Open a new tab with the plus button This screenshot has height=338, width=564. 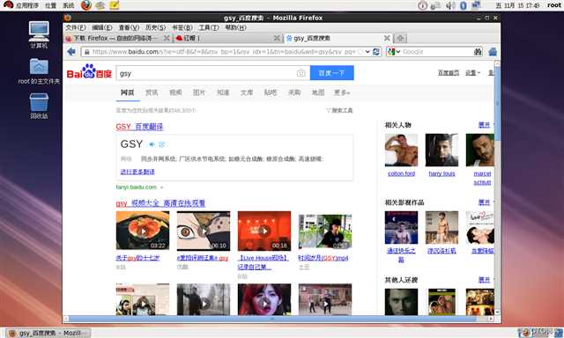pyautogui.click(x=400, y=38)
